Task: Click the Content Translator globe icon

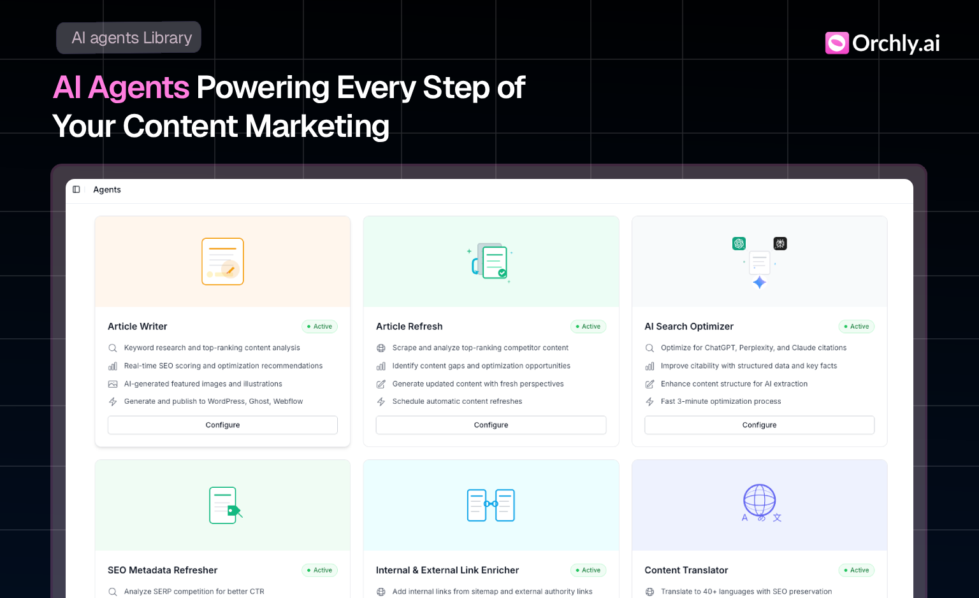Action: pos(760,502)
